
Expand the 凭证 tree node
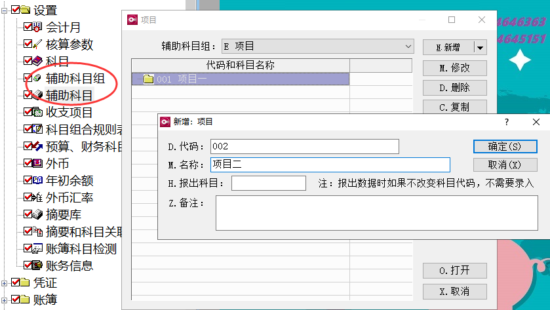click(x=4, y=283)
